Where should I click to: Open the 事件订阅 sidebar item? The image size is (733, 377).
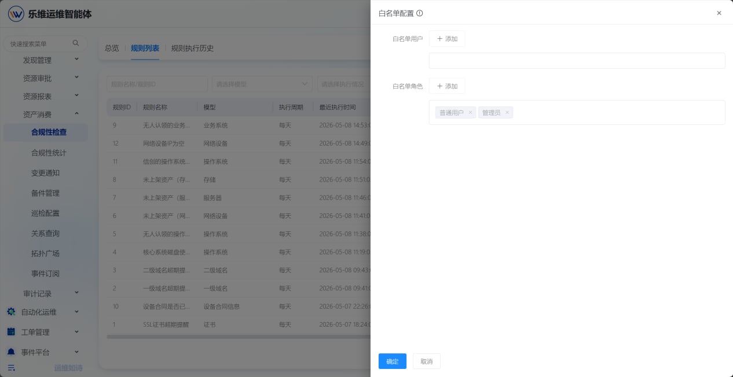click(46, 273)
